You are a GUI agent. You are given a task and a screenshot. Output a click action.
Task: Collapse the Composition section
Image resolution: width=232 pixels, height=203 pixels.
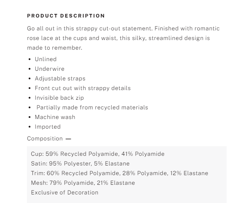[x=49, y=139]
